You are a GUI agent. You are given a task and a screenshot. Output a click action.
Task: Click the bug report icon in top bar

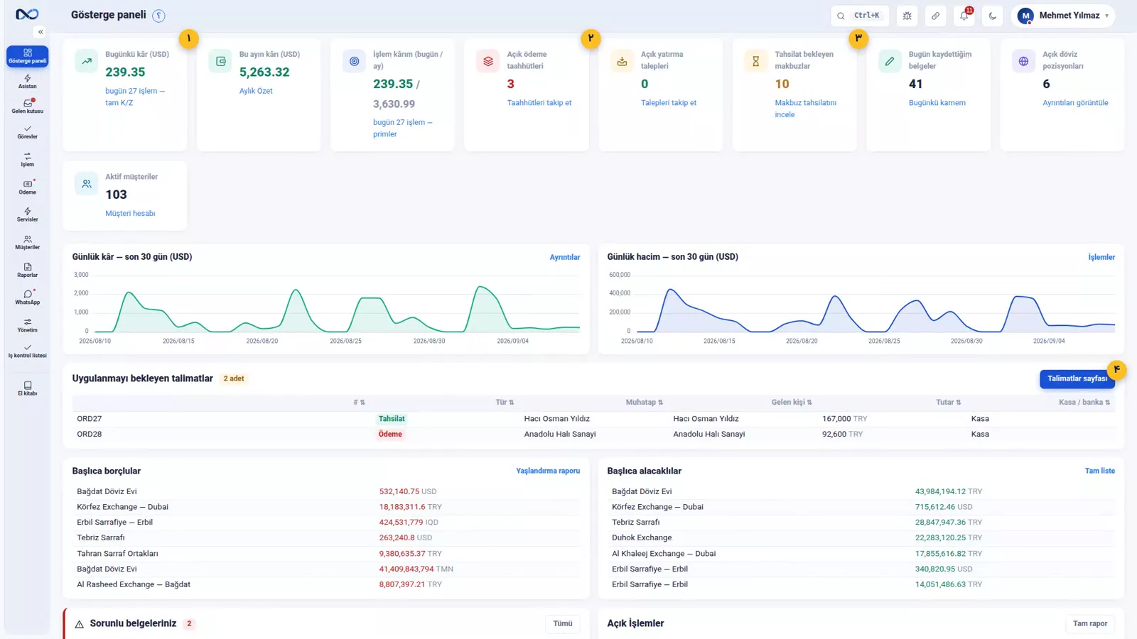(x=907, y=16)
